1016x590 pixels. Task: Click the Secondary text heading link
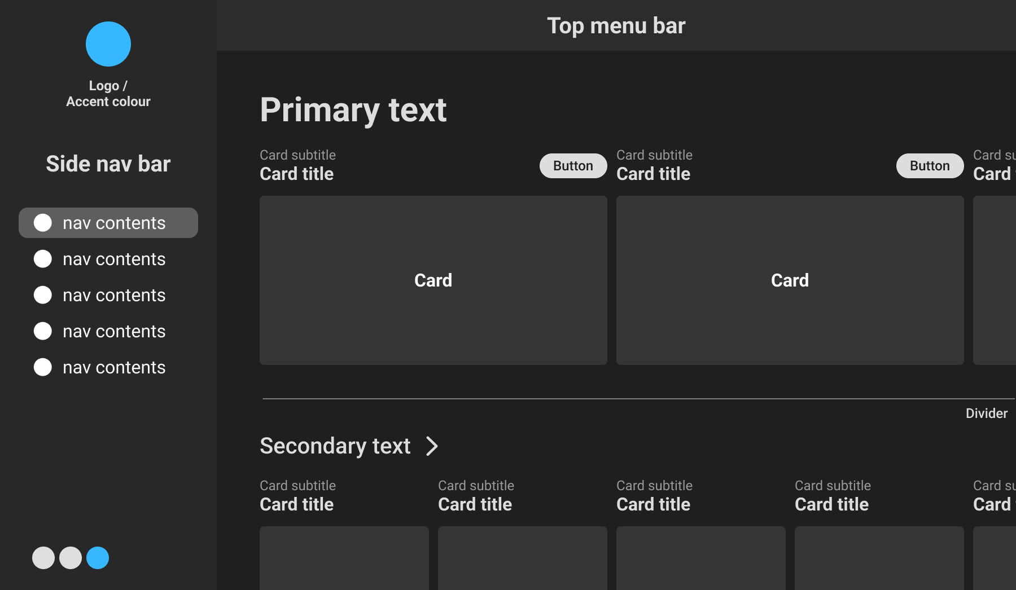click(x=335, y=446)
